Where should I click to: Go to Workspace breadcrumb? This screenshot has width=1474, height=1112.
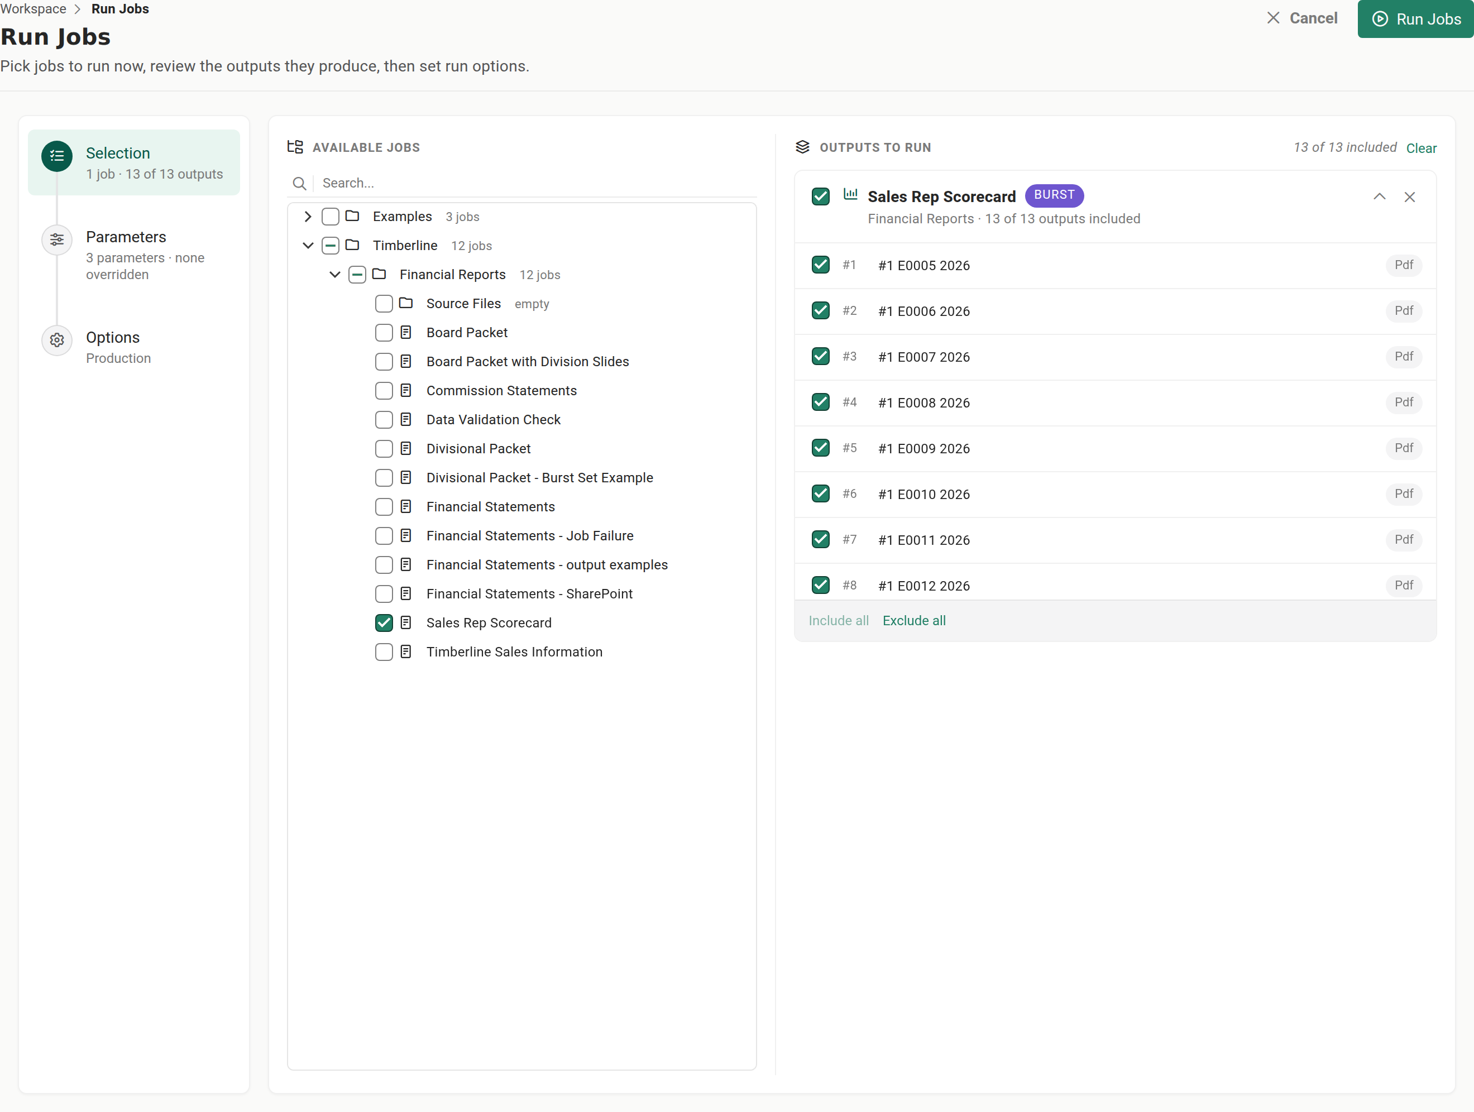[33, 9]
